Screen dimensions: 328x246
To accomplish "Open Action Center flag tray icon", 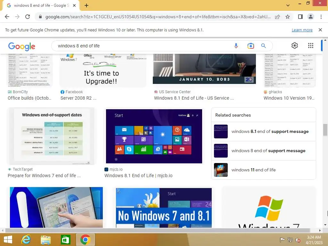I will pyautogui.click(x=282, y=240).
